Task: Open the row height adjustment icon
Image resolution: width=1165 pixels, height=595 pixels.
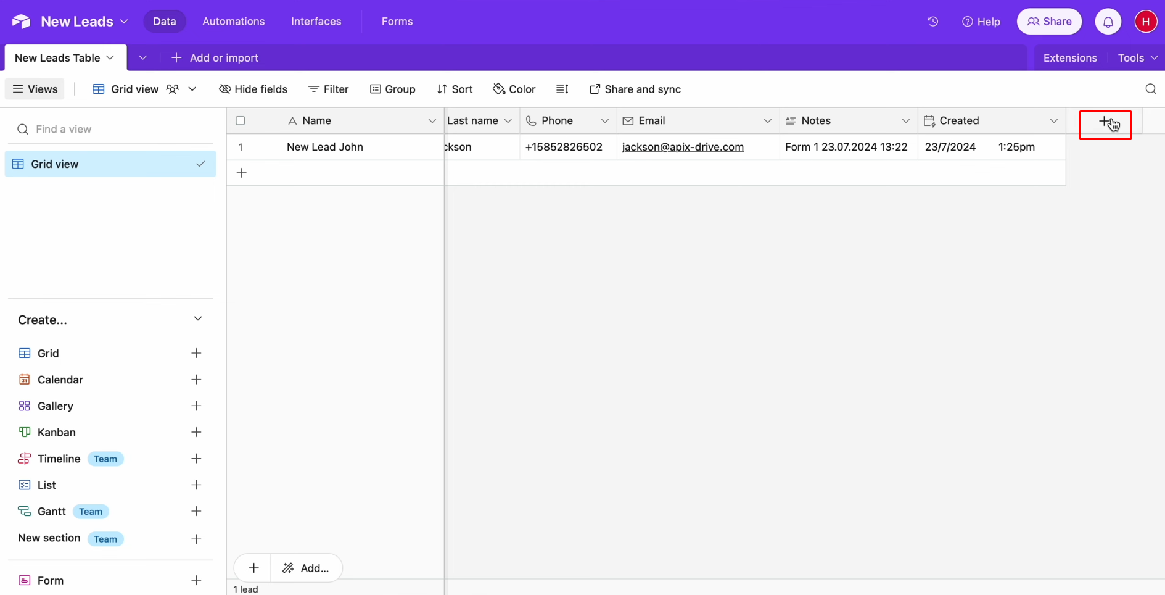Action: pos(562,89)
